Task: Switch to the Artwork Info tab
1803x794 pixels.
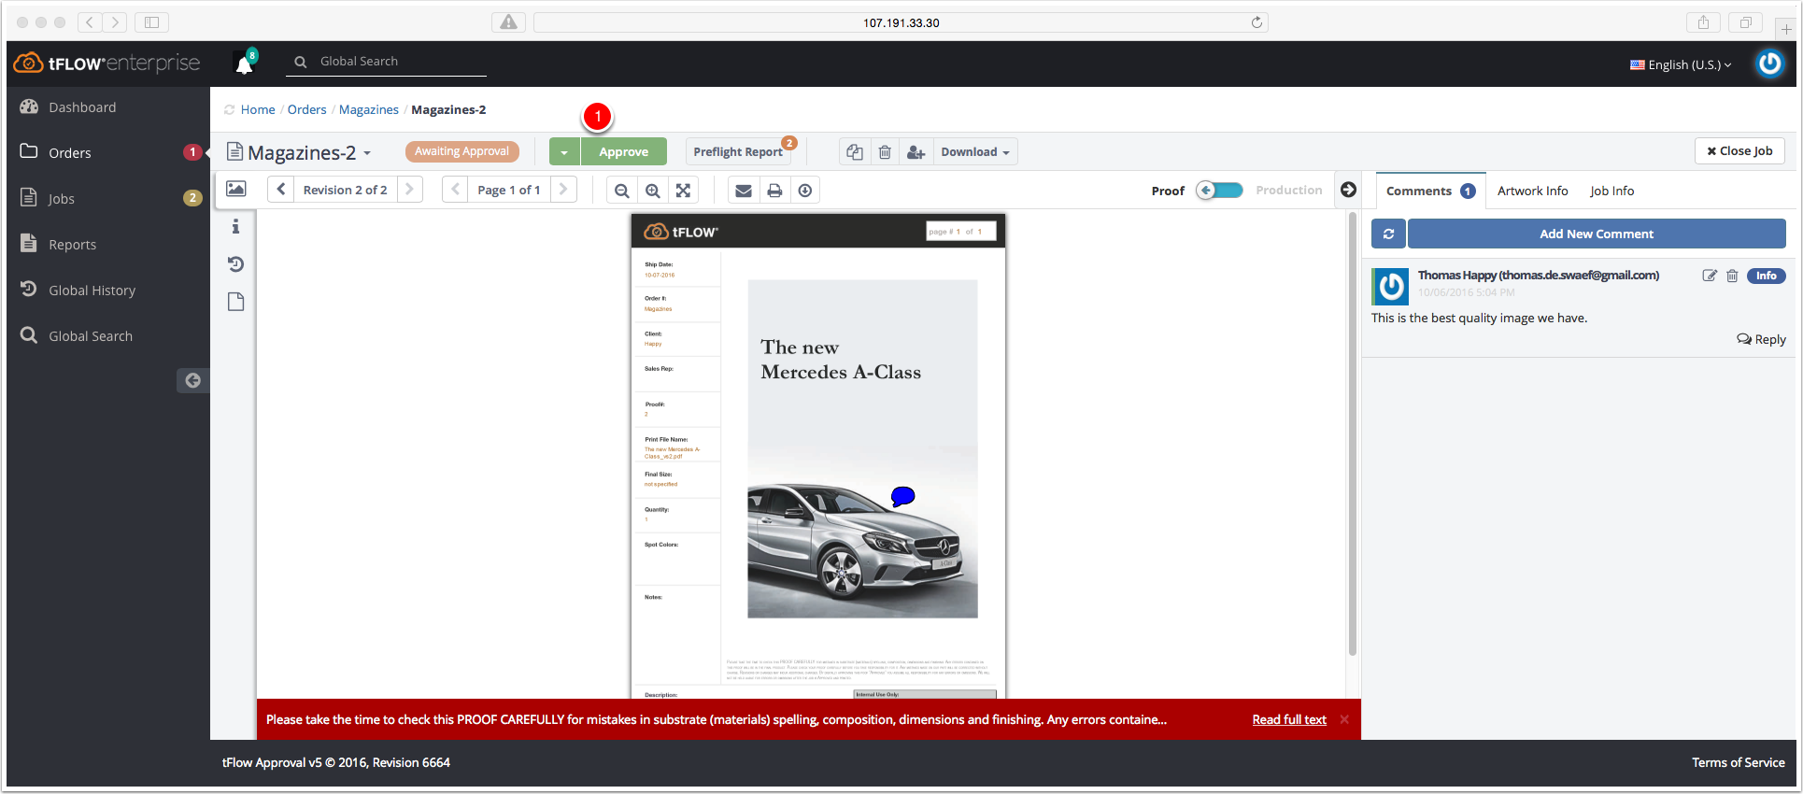Action: 1532,191
